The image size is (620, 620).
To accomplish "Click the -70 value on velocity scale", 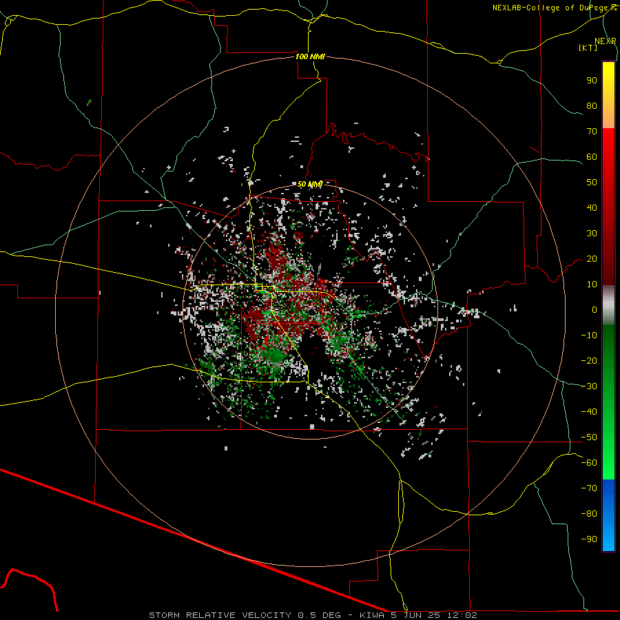I will [x=589, y=488].
